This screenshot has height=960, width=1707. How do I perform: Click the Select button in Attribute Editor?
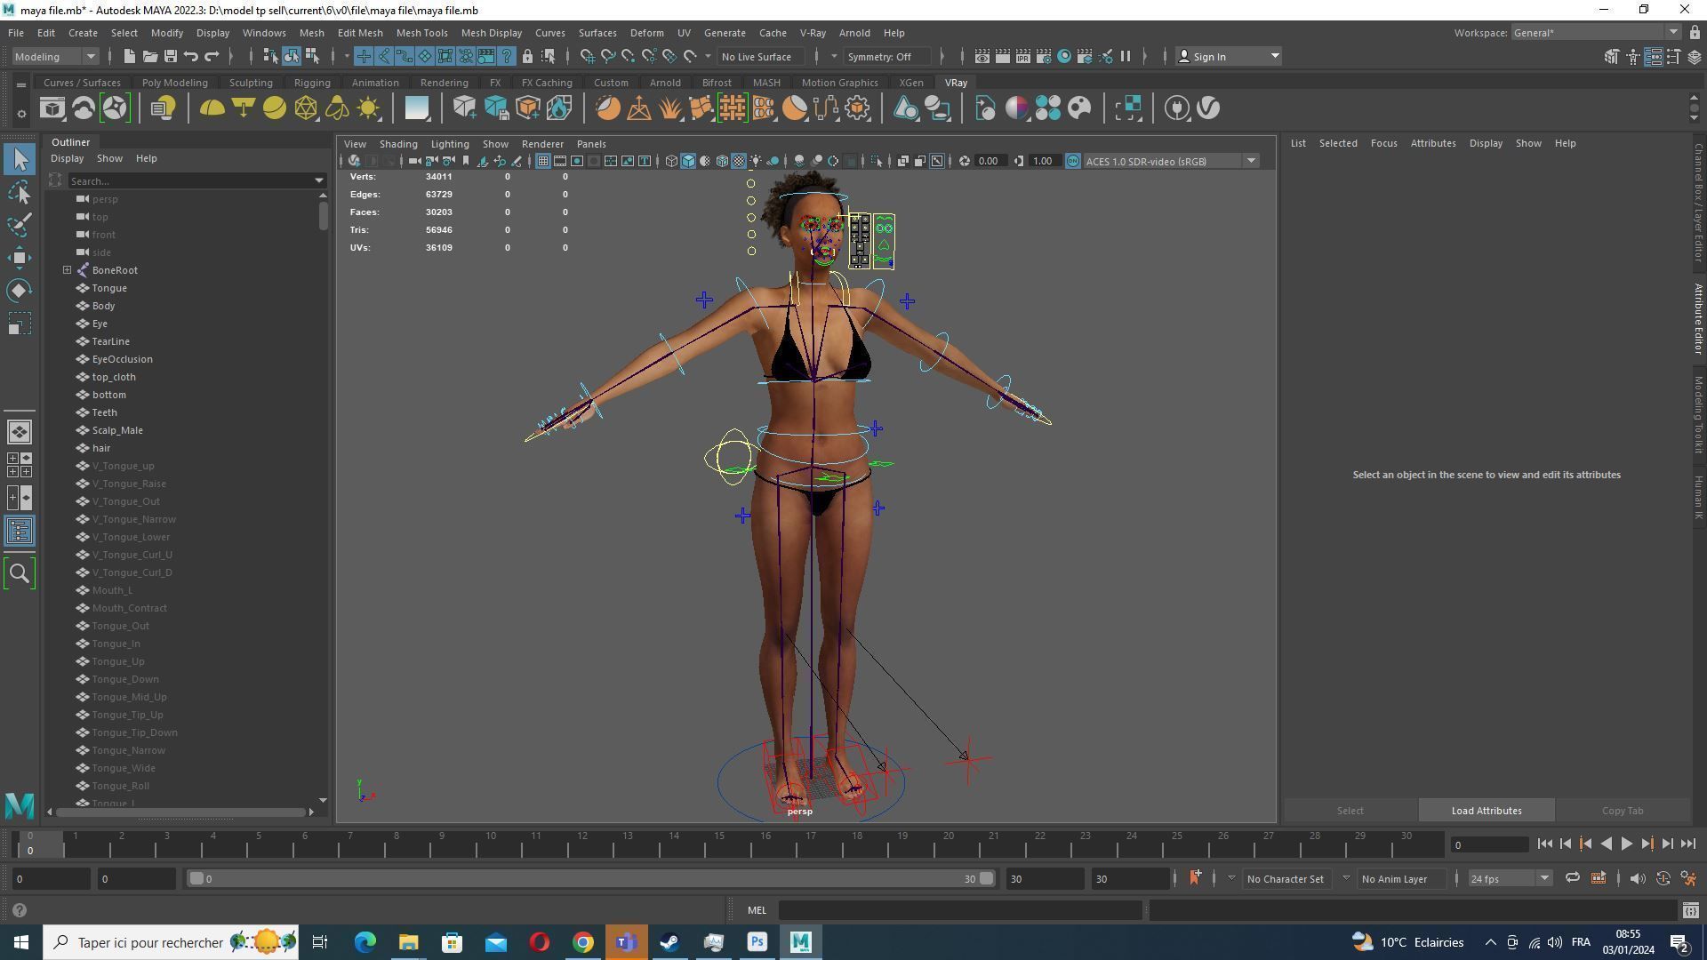(x=1350, y=811)
